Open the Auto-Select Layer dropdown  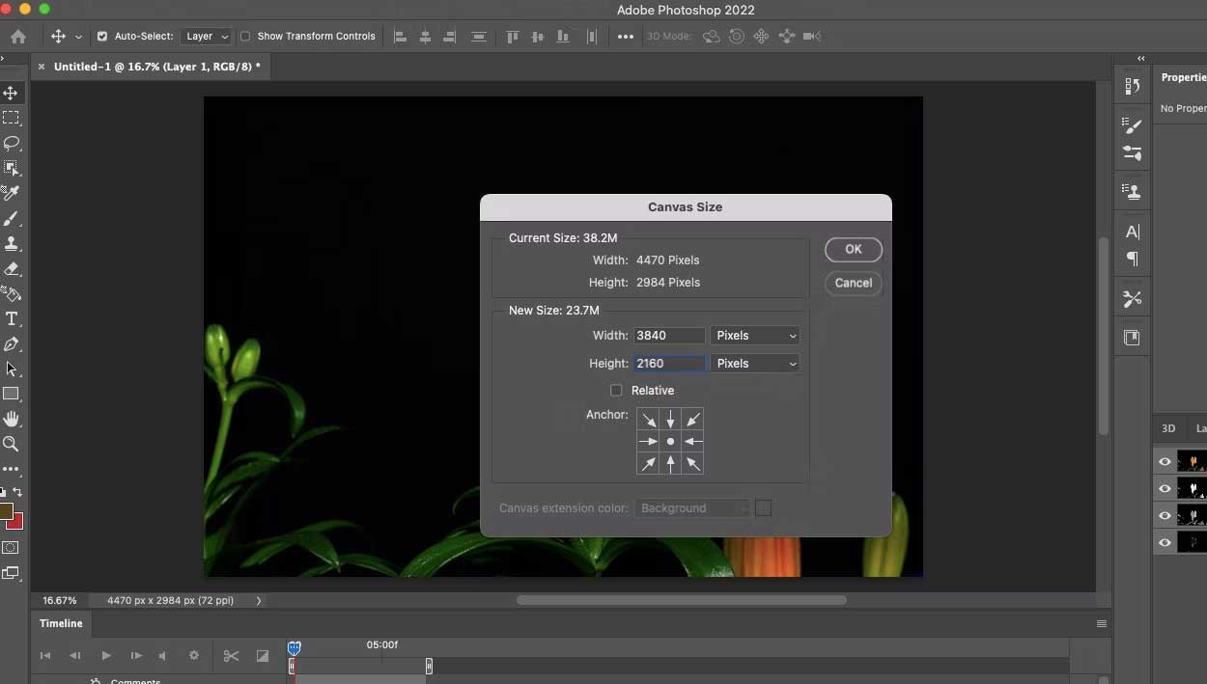(x=207, y=37)
